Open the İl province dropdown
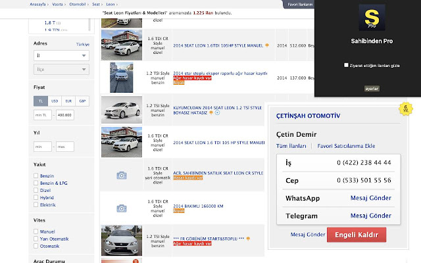Screen dimensions: 421x263 point(61,55)
